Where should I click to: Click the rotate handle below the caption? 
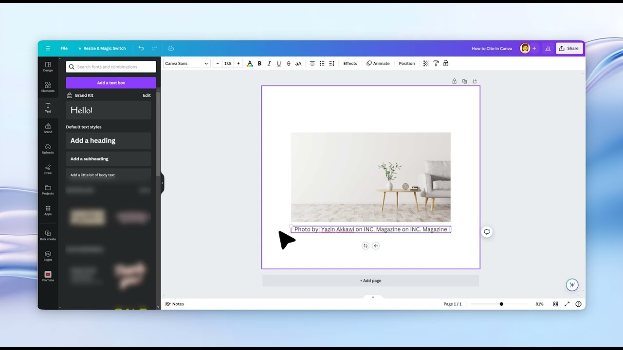(x=366, y=246)
